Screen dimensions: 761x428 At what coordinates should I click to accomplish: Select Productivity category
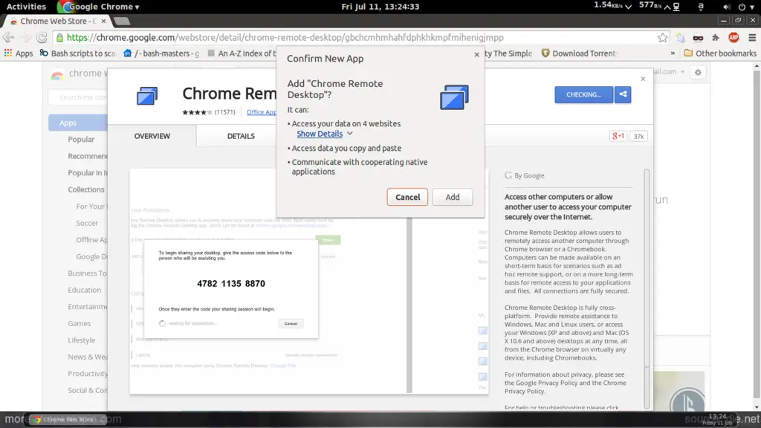coord(88,373)
